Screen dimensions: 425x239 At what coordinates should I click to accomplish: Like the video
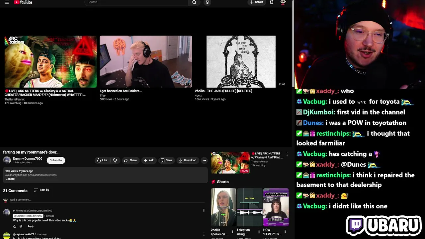click(102, 160)
